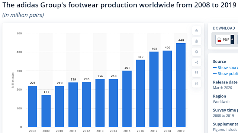Click the 2008 x-axis year label

(32, 131)
